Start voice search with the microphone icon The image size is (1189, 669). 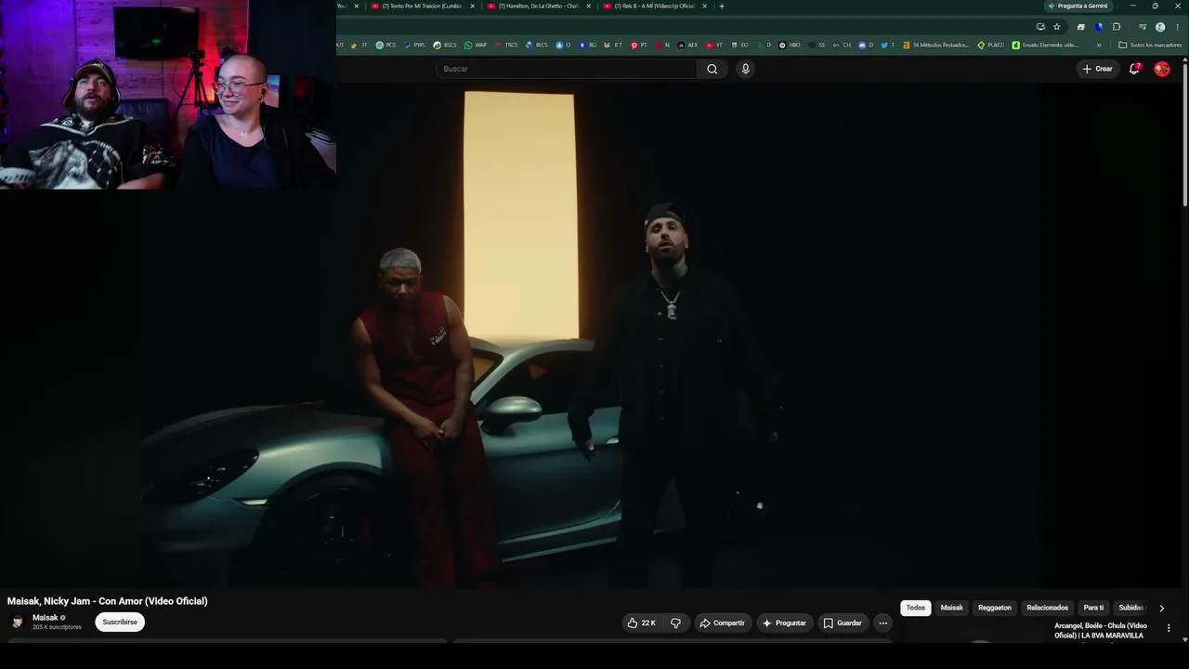745,69
